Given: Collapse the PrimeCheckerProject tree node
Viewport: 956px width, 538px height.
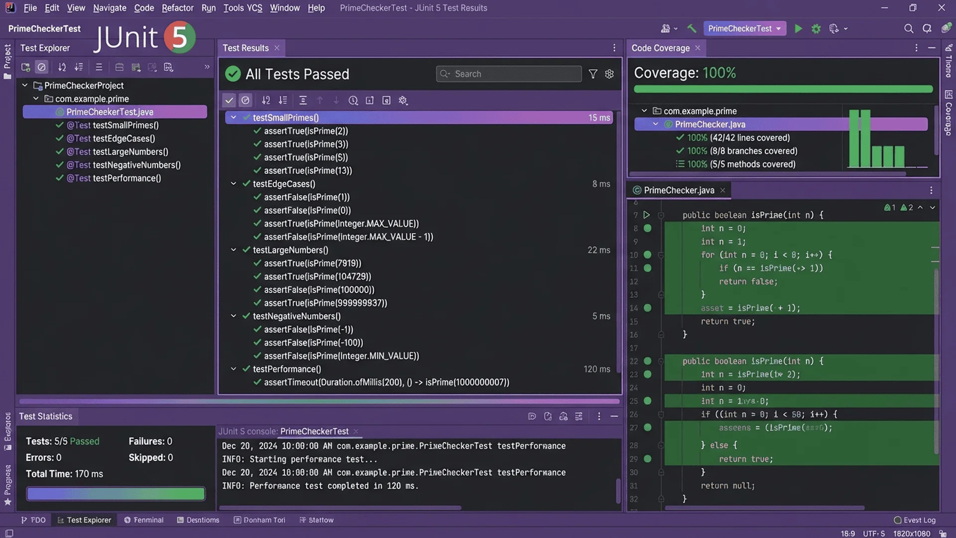Looking at the screenshot, I should 24,86.
